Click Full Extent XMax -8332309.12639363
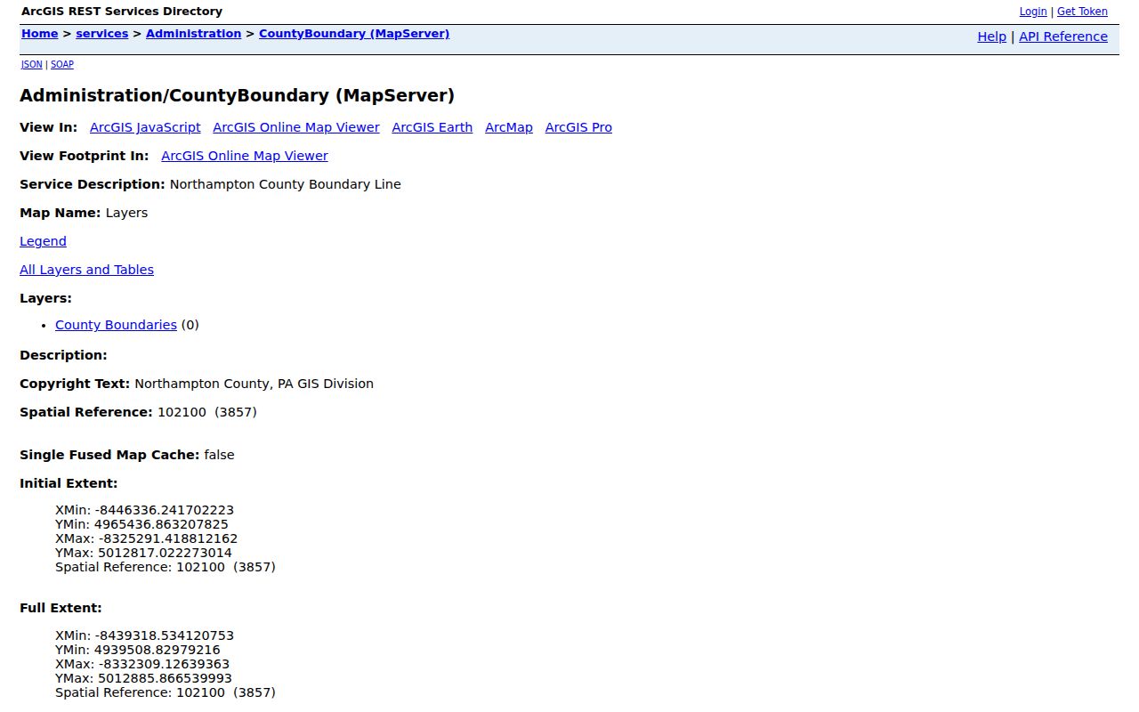1139x712 pixels. click(x=142, y=664)
